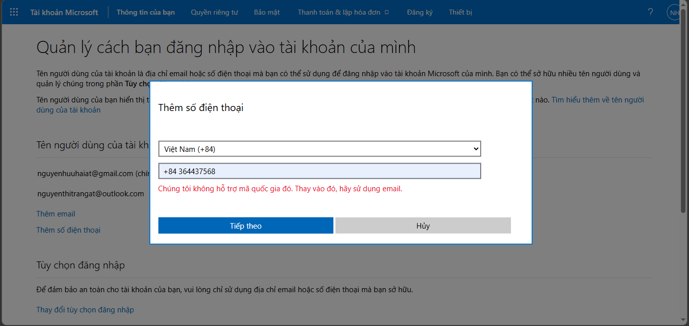Click the Tùy chọn đăng nhập heading

(80, 265)
